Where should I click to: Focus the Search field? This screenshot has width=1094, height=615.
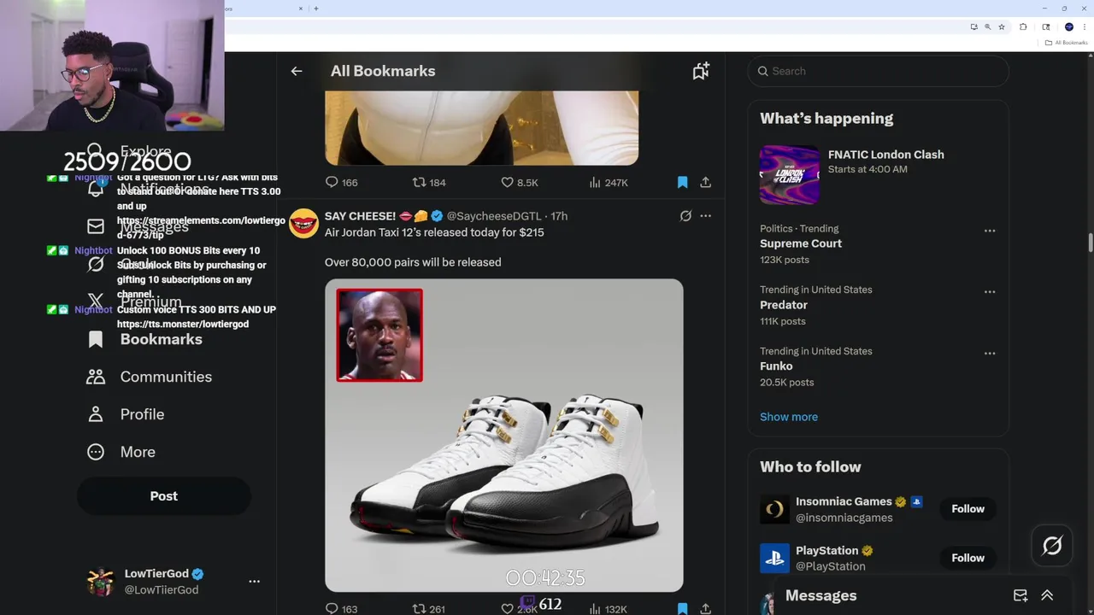(879, 71)
